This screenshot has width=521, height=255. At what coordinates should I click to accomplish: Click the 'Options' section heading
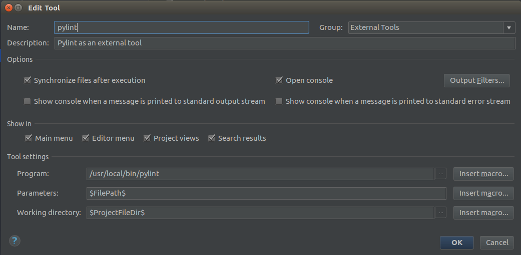[20, 59]
